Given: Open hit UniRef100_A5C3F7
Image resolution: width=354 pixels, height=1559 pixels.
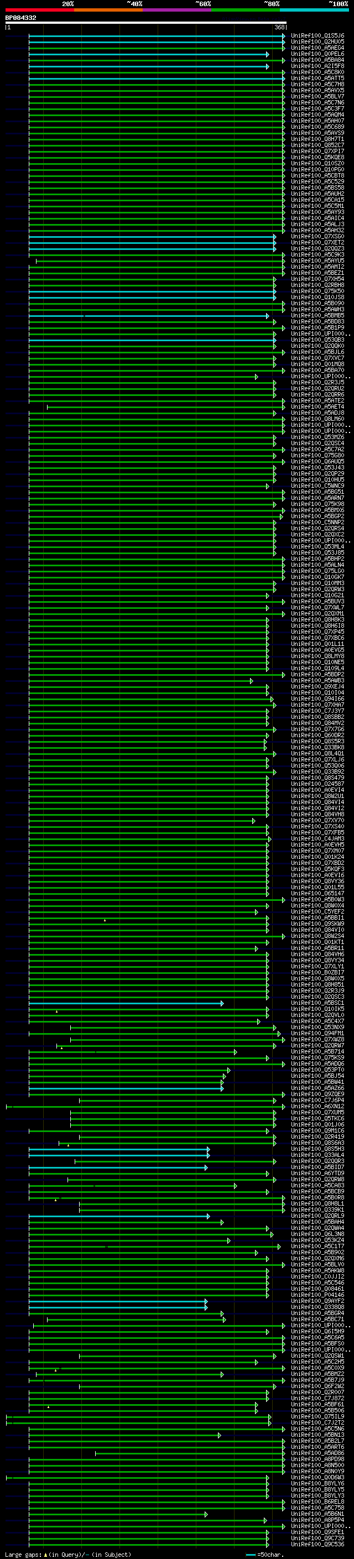Looking at the screenshot, I should click(x=317, y=108).
